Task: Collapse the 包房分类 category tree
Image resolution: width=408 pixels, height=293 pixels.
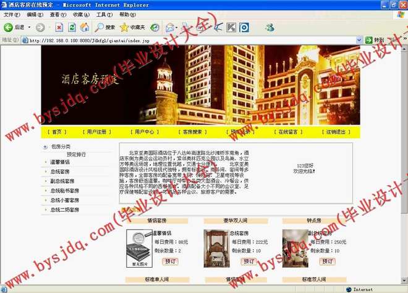Action: point(45,147)
